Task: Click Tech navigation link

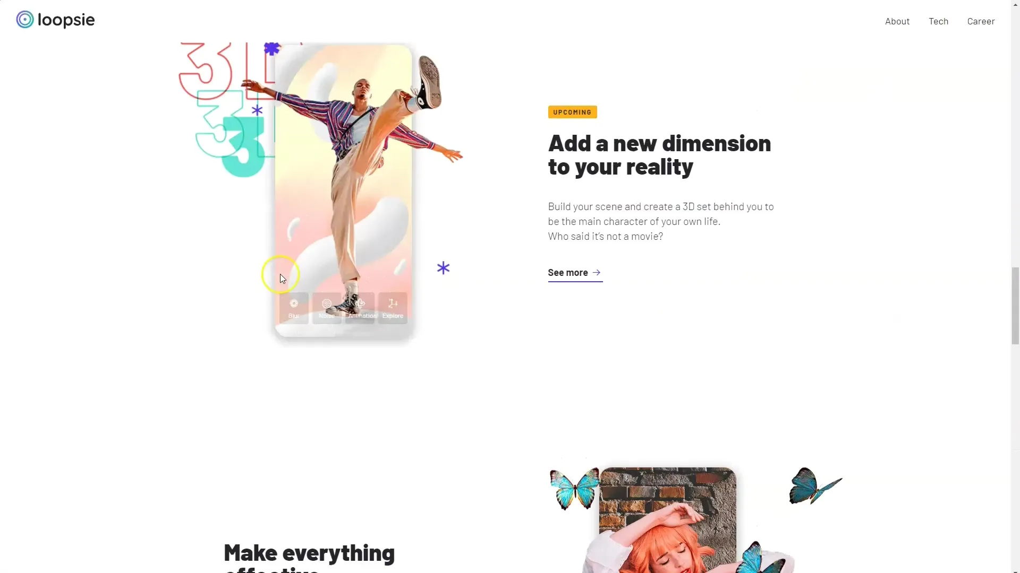Action: 939,20
